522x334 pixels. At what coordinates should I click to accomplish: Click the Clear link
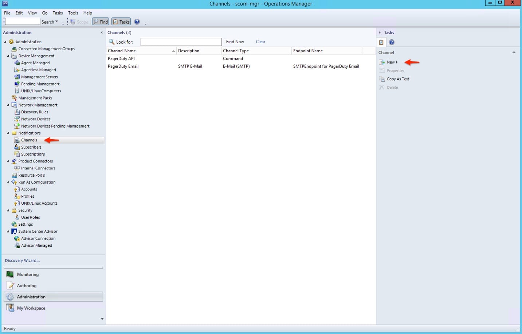pos(261,42)
